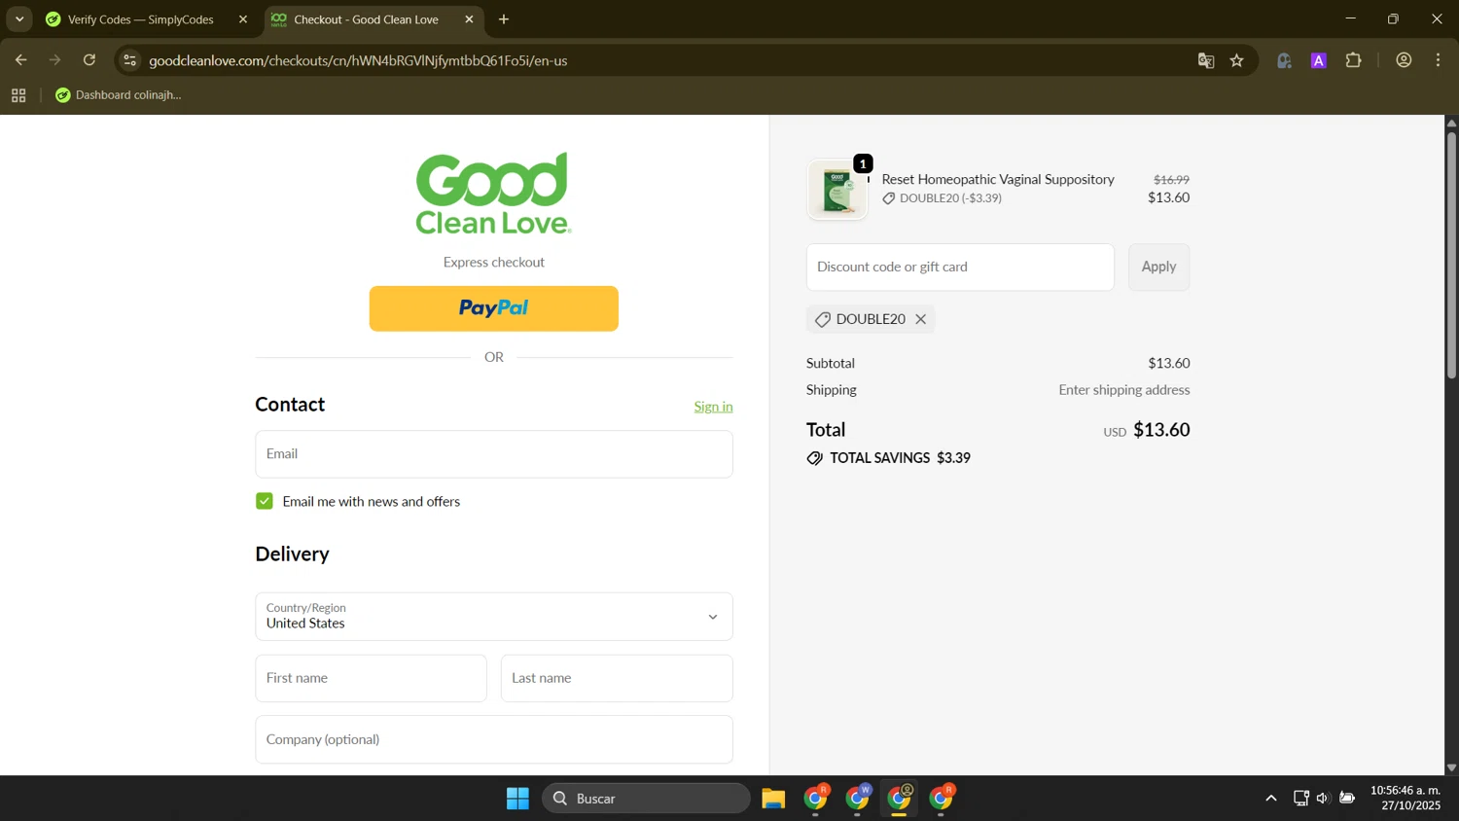Open the second Chrome taskbar icon
1459x821 pixels.
point(858,798)
